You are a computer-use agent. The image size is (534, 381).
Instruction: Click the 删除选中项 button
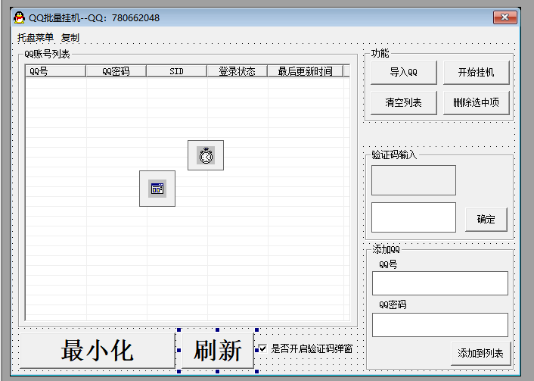coord(476,102)
